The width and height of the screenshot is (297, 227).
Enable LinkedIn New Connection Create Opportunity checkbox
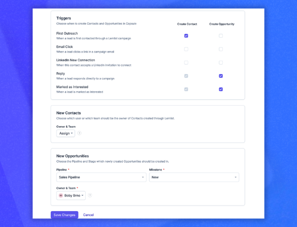point(221,63)
